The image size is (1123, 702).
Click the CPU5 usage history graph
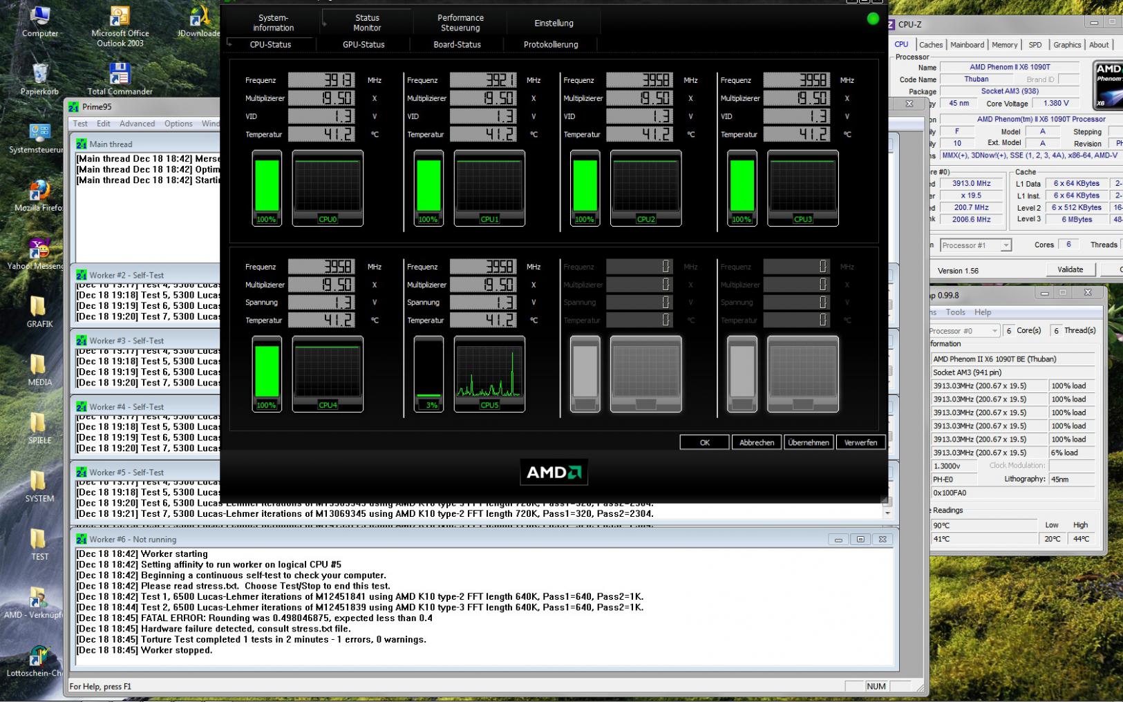489,374
